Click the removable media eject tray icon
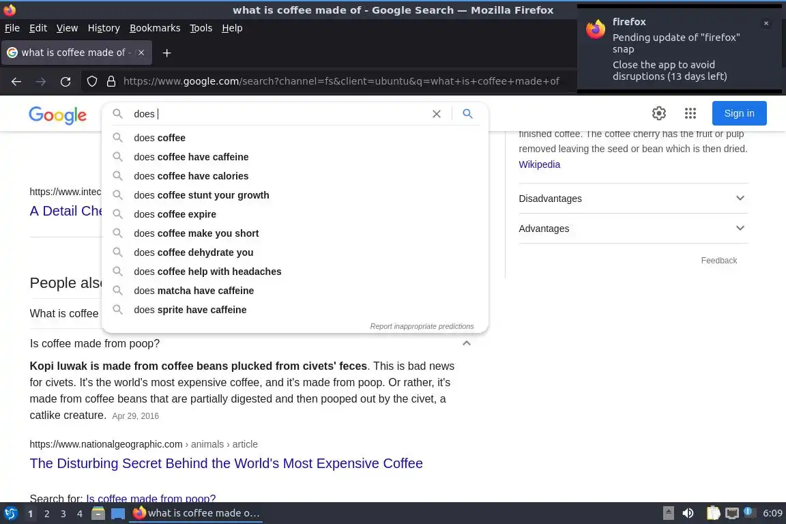 [x=668, y=513]
